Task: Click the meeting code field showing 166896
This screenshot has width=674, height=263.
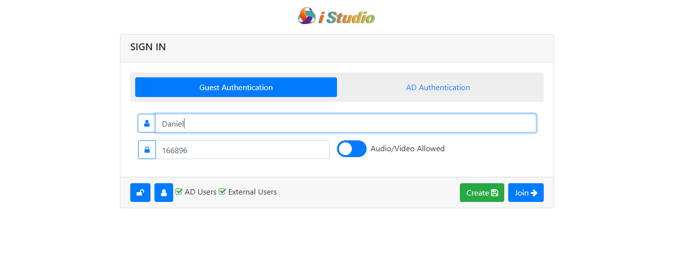Action: (x=243, y=150)
